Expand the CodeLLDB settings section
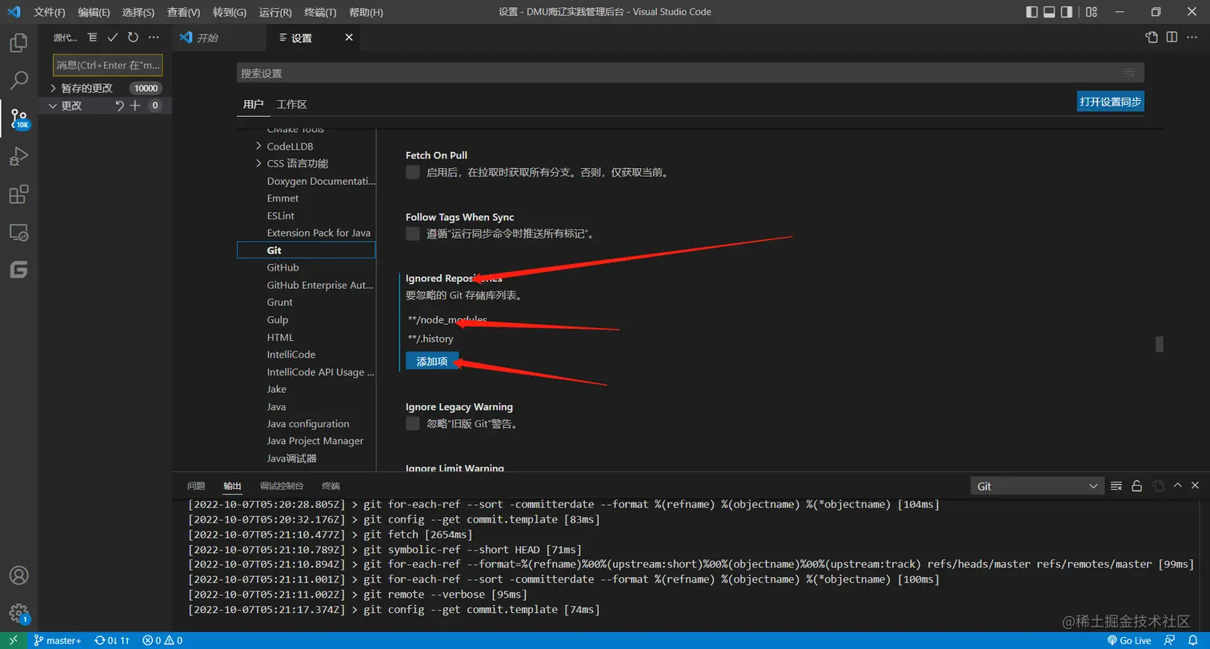This screenshot has width=1210, height=649. (258, 146)
